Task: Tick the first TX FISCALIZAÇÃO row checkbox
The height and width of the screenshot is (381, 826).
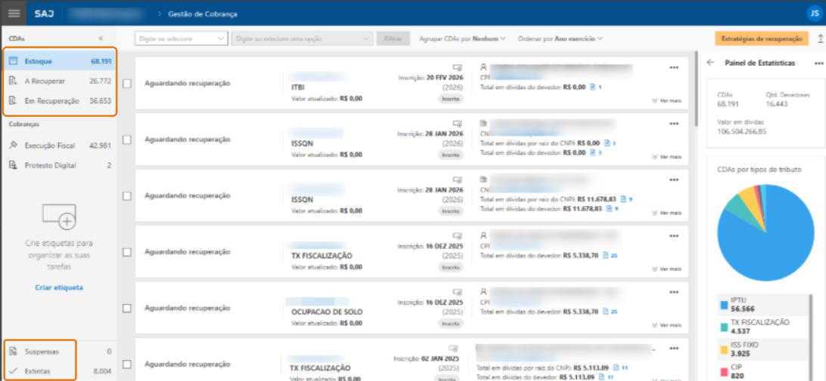Action: (127, 252)
